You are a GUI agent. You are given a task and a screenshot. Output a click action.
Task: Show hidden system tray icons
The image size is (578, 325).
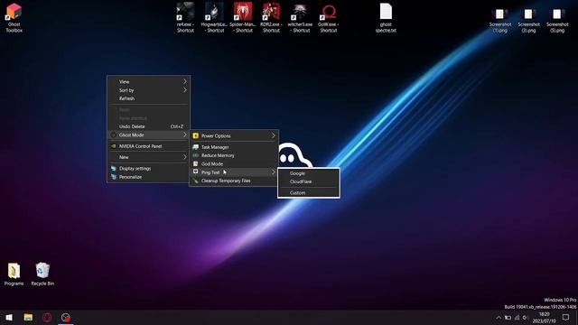pos(499,317)
